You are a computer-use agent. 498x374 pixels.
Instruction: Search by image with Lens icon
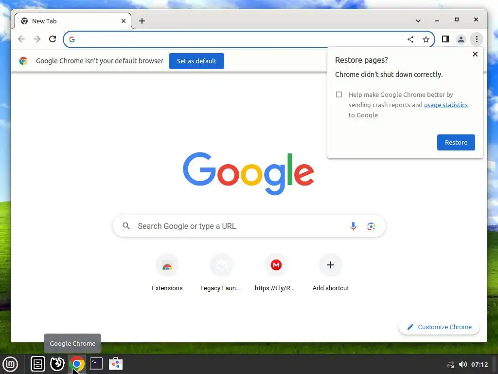coord(371,226)
